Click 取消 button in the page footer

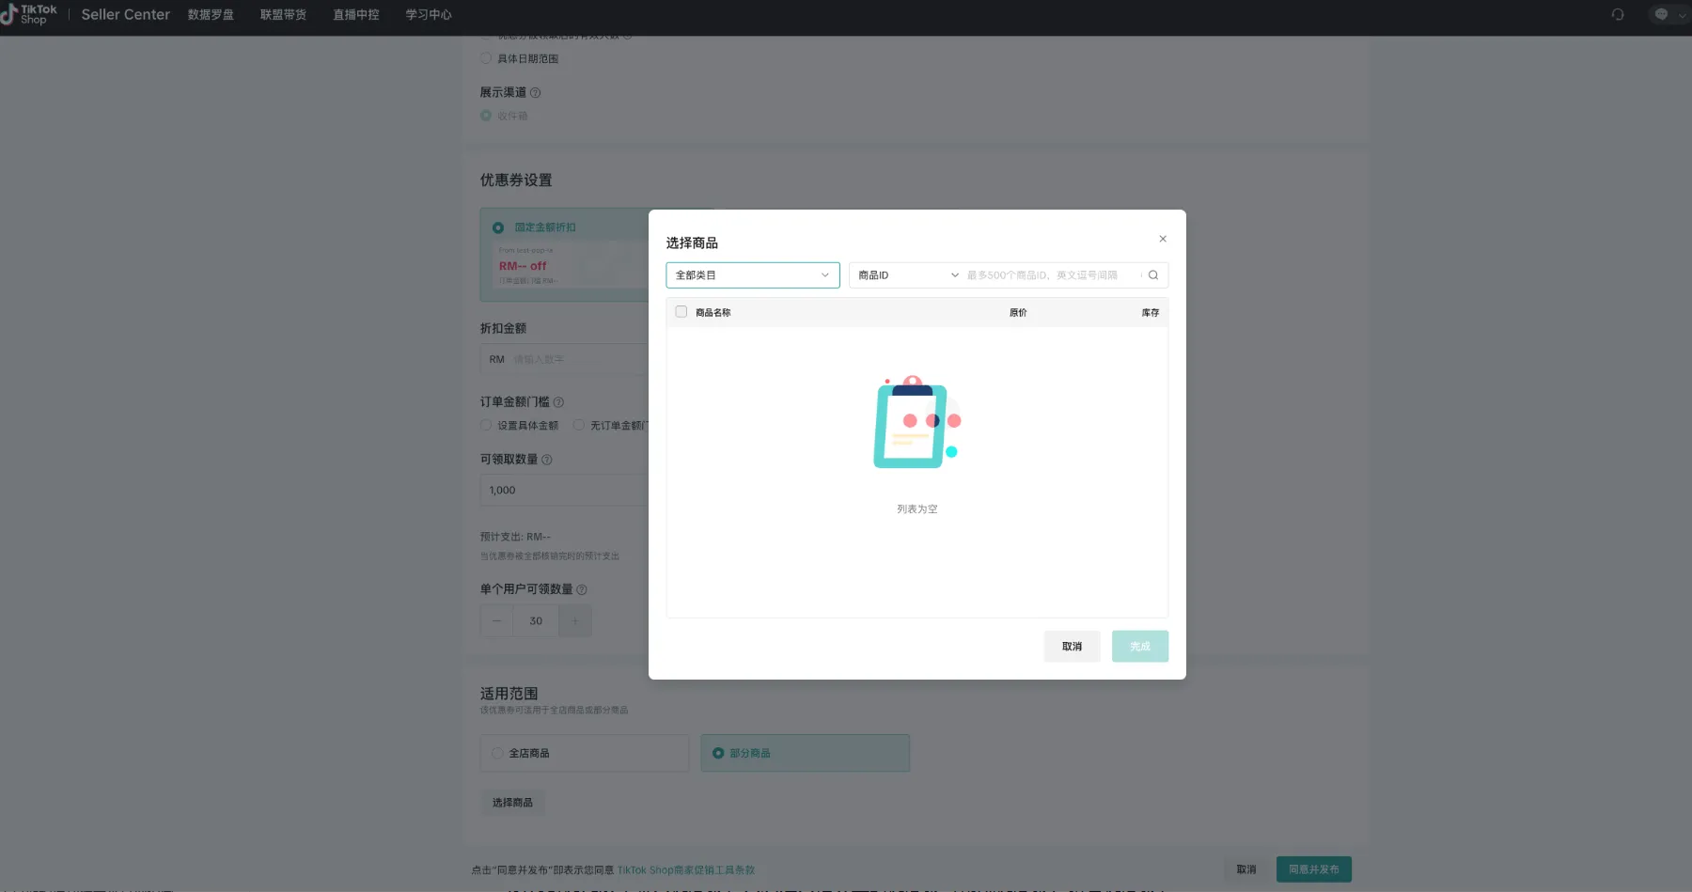[x=1246, y=869]
